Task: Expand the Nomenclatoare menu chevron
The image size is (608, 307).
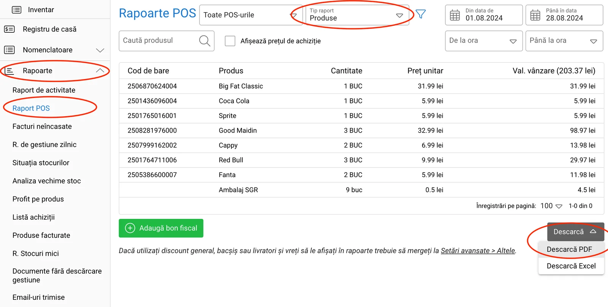Action: [x=100, y=50]
